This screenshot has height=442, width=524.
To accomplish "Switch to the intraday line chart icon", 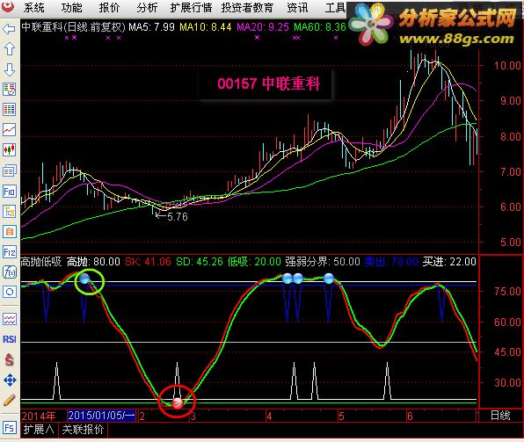I will point(10,129).
